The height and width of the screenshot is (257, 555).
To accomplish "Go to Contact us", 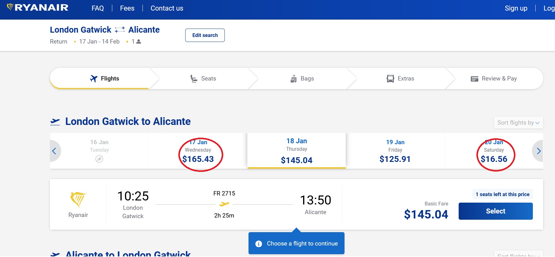I will click(x=167, y=8).
